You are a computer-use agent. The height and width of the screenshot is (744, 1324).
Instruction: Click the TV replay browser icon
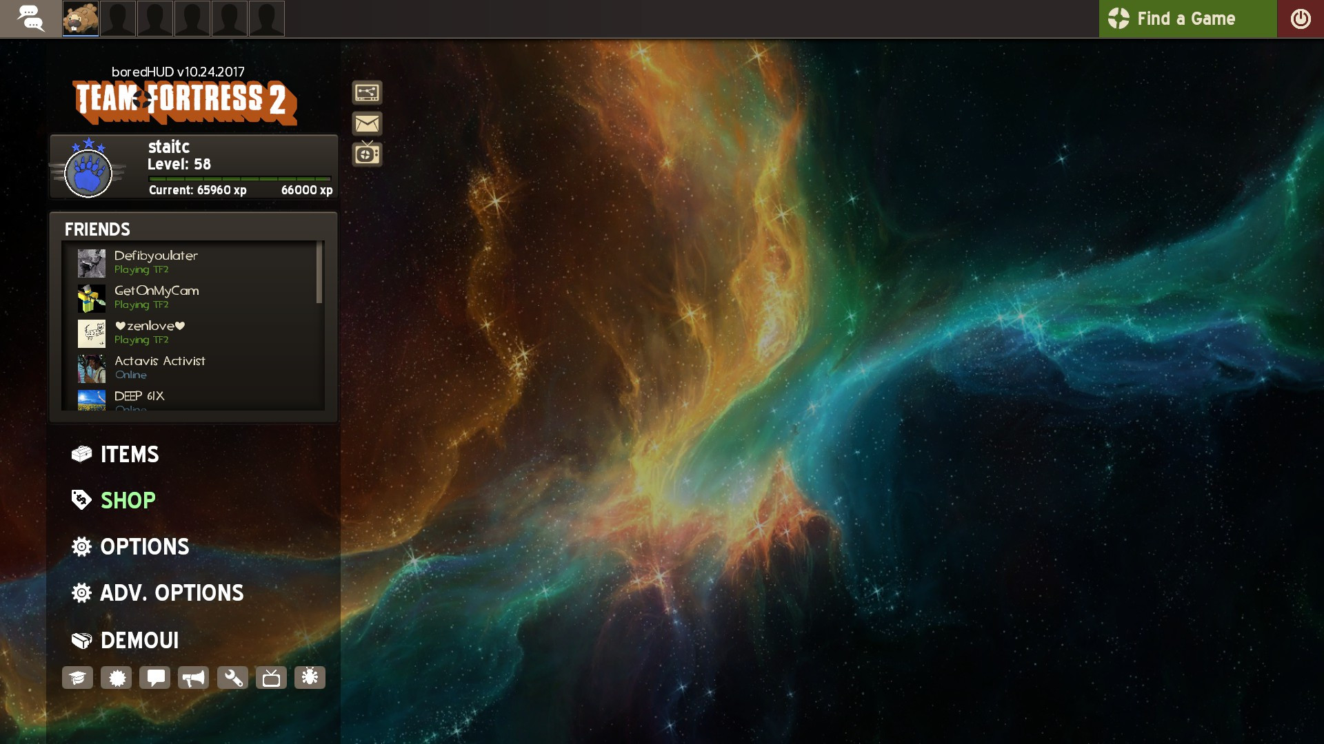pos(271,678)
